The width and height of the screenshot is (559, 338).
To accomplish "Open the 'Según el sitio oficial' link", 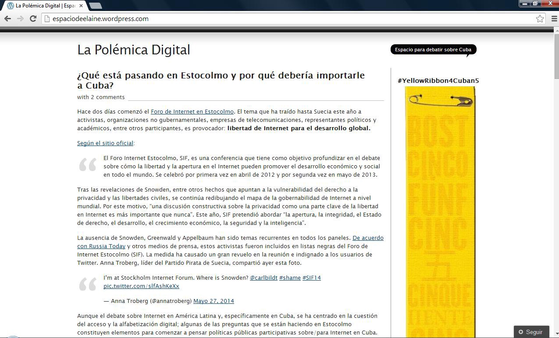I will point(105,143).
